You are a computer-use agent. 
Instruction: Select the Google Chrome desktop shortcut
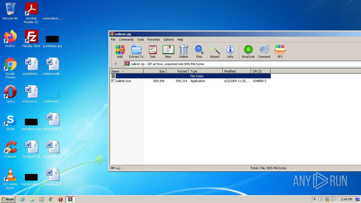pos(10,68)
